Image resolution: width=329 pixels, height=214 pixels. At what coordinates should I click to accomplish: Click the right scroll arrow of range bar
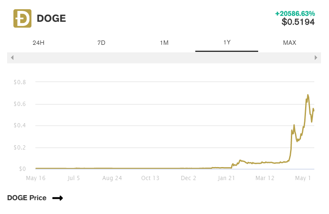click(316, 58)
